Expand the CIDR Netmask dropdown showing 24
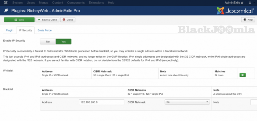This screenshot has height=121, width=257. [187, 102]
